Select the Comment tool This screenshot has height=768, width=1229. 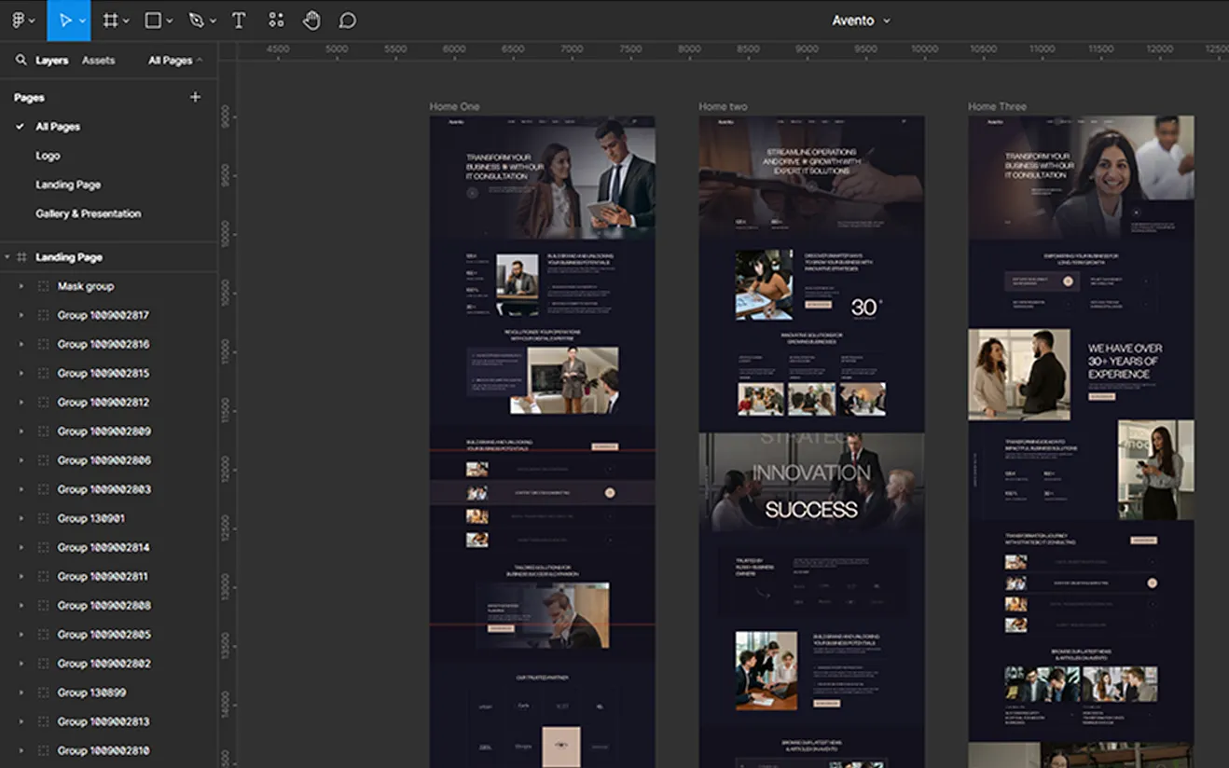[x=348, y=21]
